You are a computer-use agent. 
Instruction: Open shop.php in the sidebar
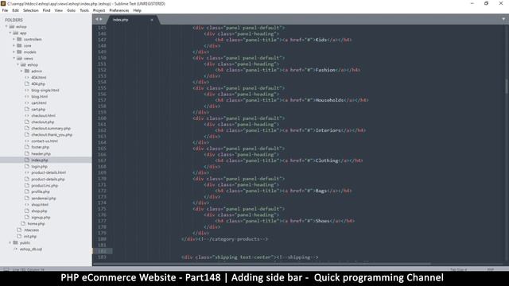(x=39, y=211)
